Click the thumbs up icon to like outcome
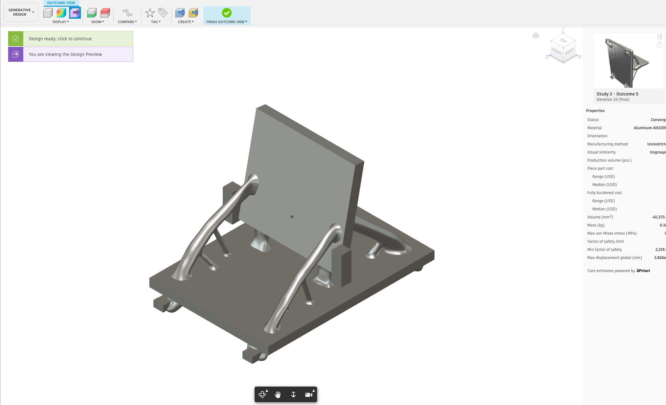Image resolution: width=666 pixels, height=405 pixels. [x=659, y=45]
